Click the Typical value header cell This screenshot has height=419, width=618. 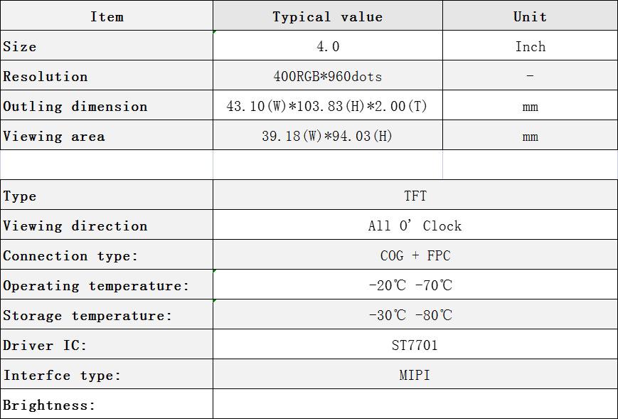[328, 16]
